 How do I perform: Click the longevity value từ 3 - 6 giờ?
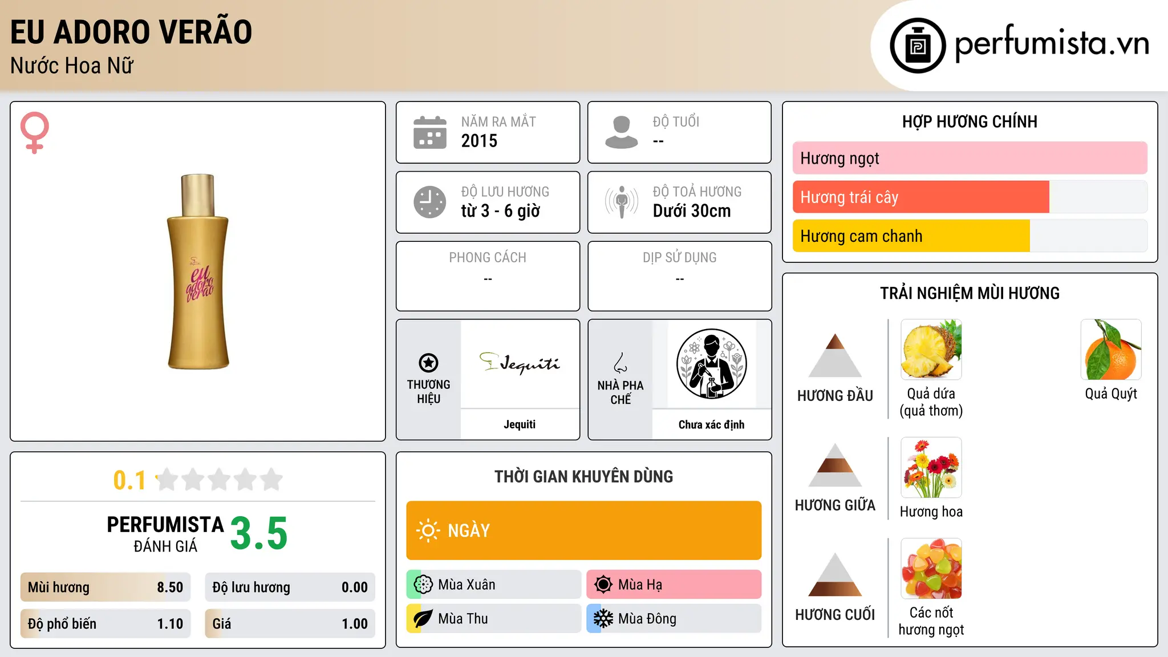[x=501, y=211]
